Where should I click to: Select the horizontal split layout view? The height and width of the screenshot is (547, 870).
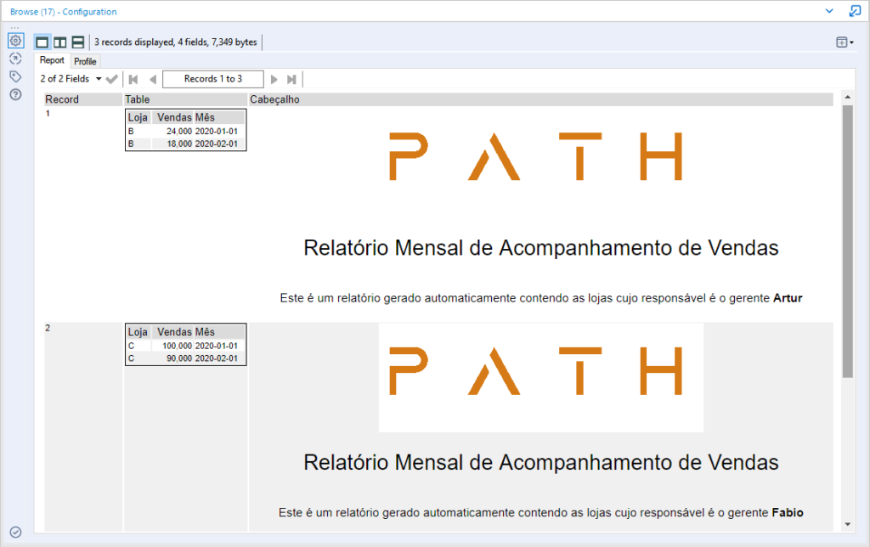[78, 42]
